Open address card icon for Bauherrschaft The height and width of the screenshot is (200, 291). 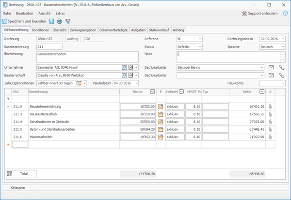(124, 75)
